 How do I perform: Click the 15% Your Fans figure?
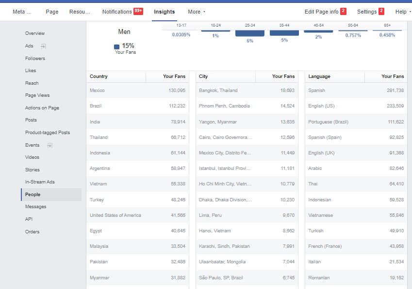128,46
